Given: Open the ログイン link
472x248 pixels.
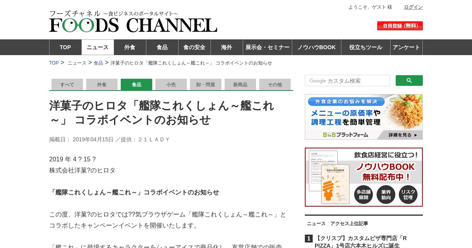Looking at the screenshot, I should tap(413, 7).
